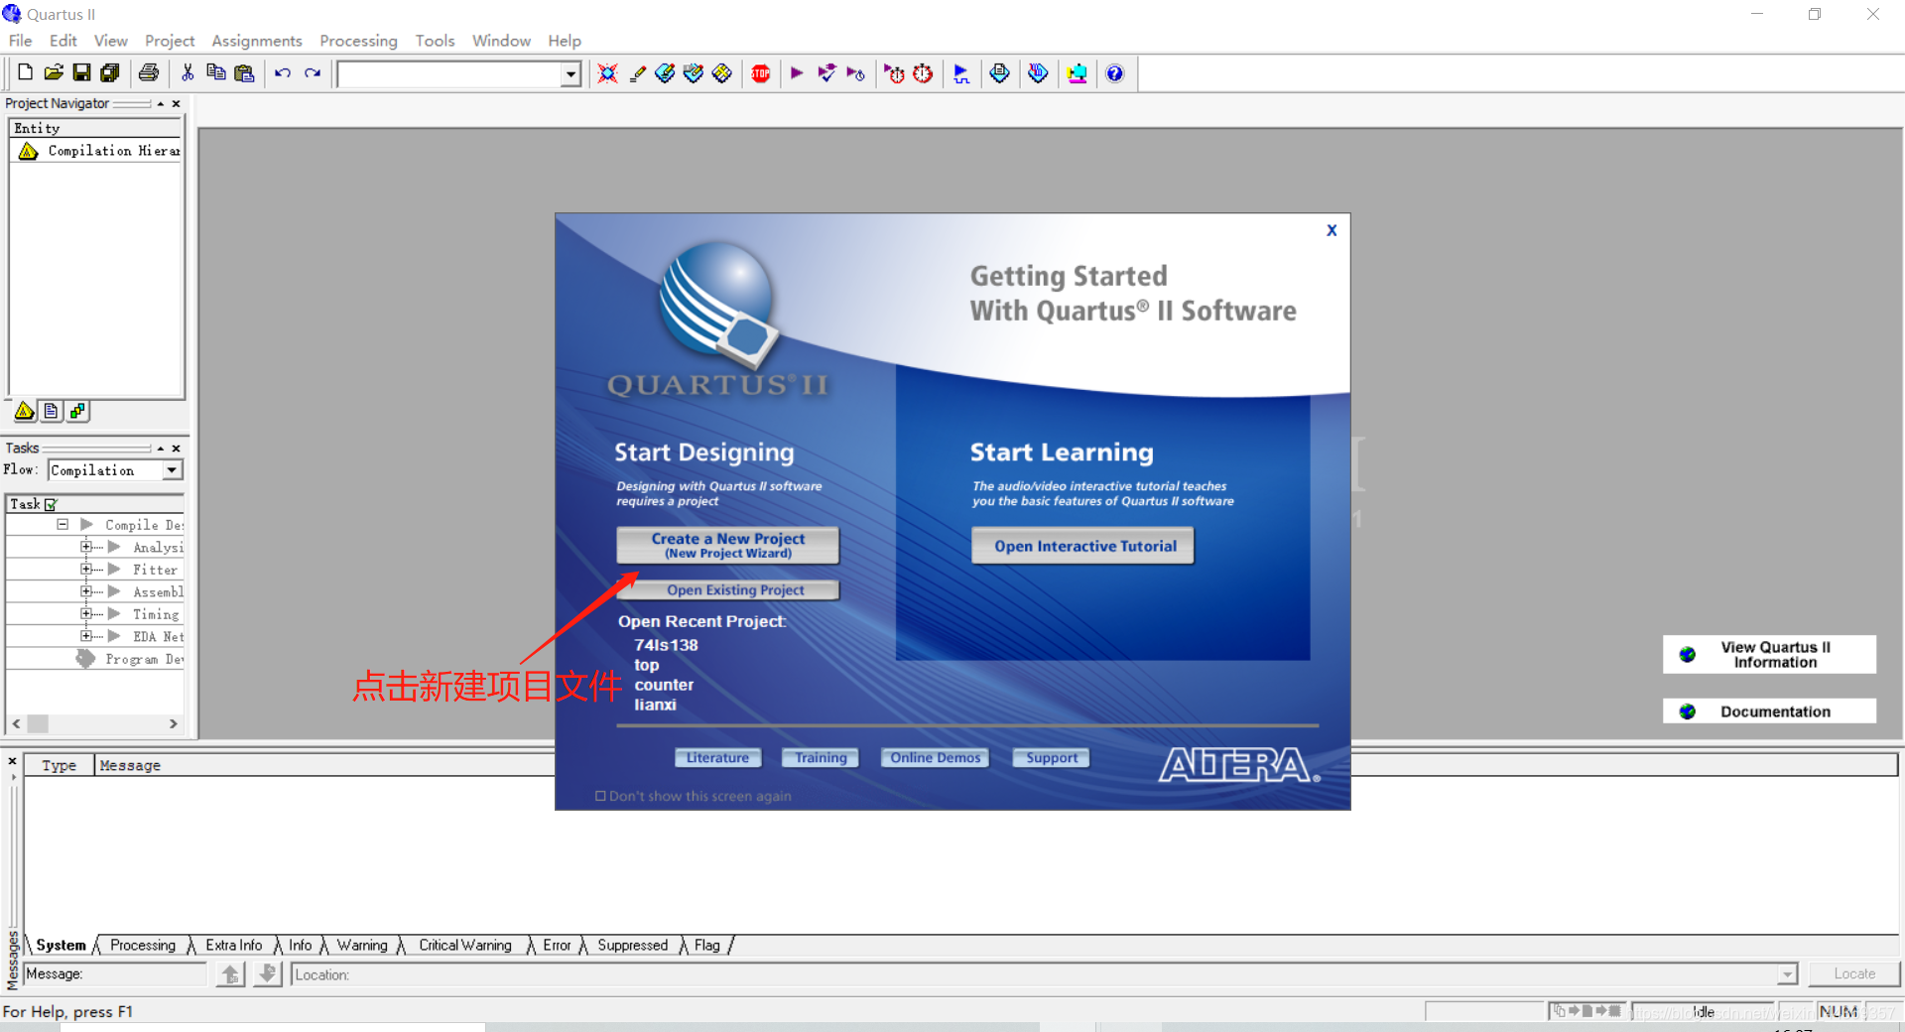Close the Getting Started dialog

click(x=1332, y=230)
